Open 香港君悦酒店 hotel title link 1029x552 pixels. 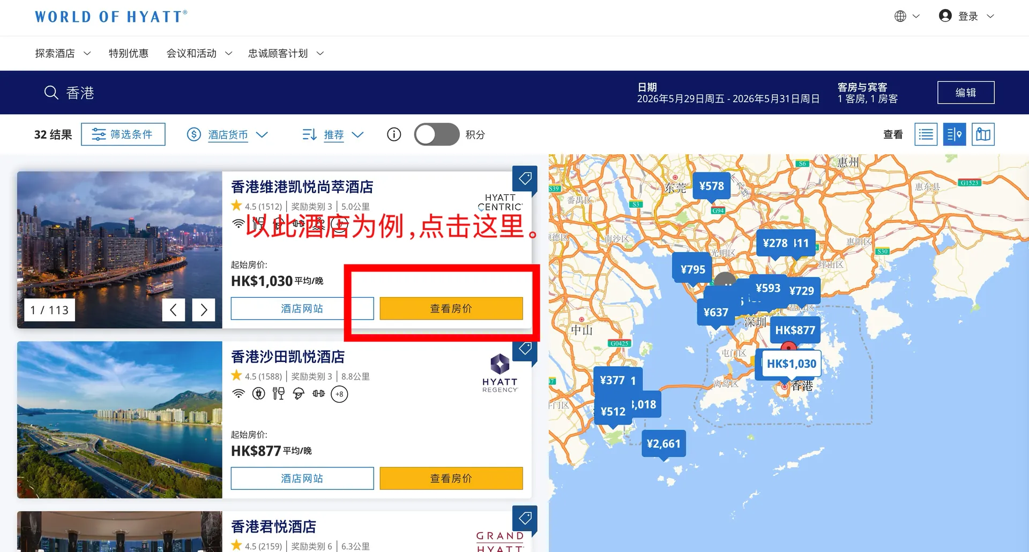273,527
